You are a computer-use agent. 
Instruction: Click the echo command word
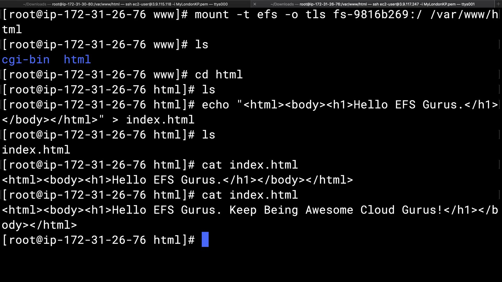(215, 105)
